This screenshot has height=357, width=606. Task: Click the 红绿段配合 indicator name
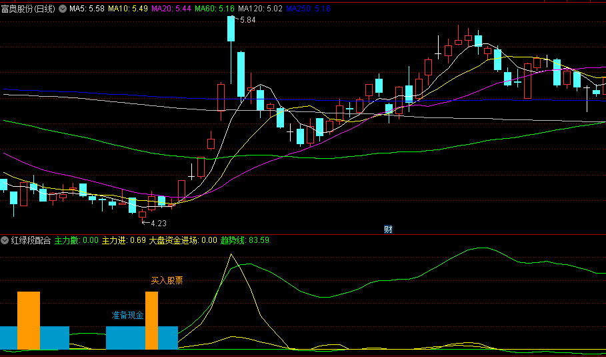click(x=31, y=240)
